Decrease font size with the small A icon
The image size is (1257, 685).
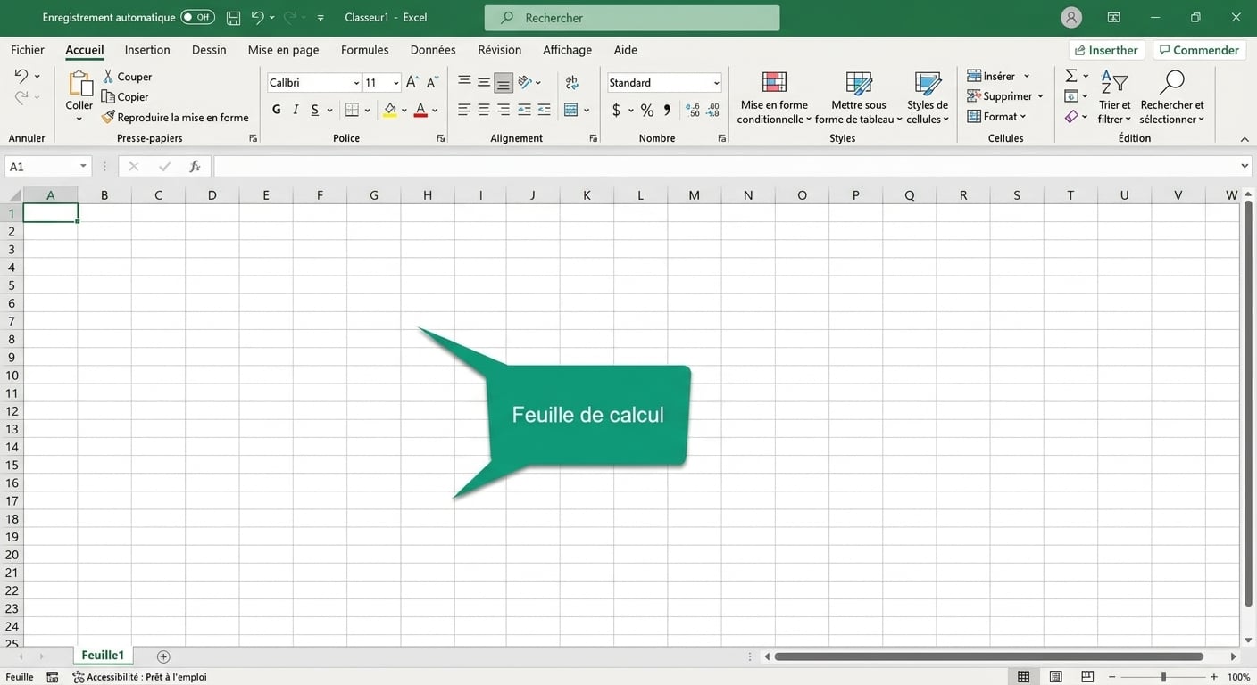[x=432, y=82]
